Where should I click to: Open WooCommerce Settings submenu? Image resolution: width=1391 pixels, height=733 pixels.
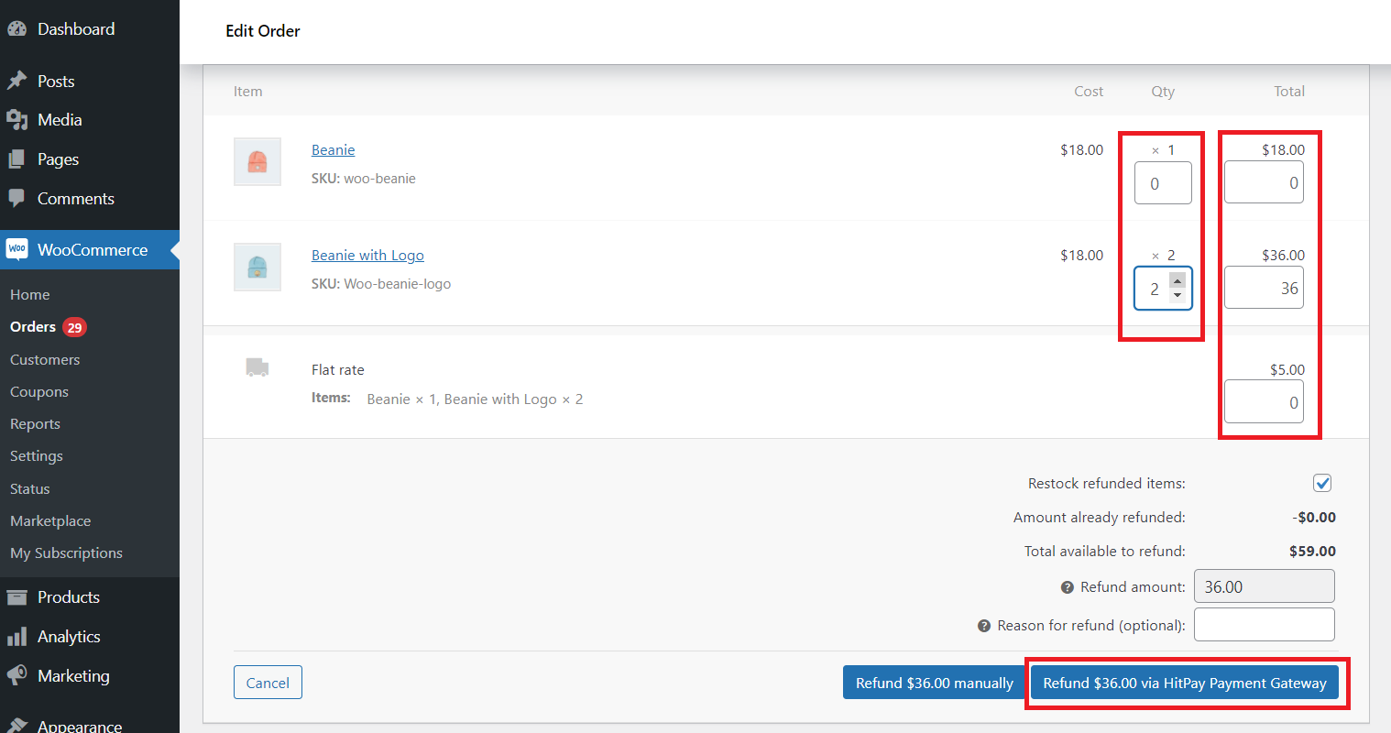[x=37, y=456]
